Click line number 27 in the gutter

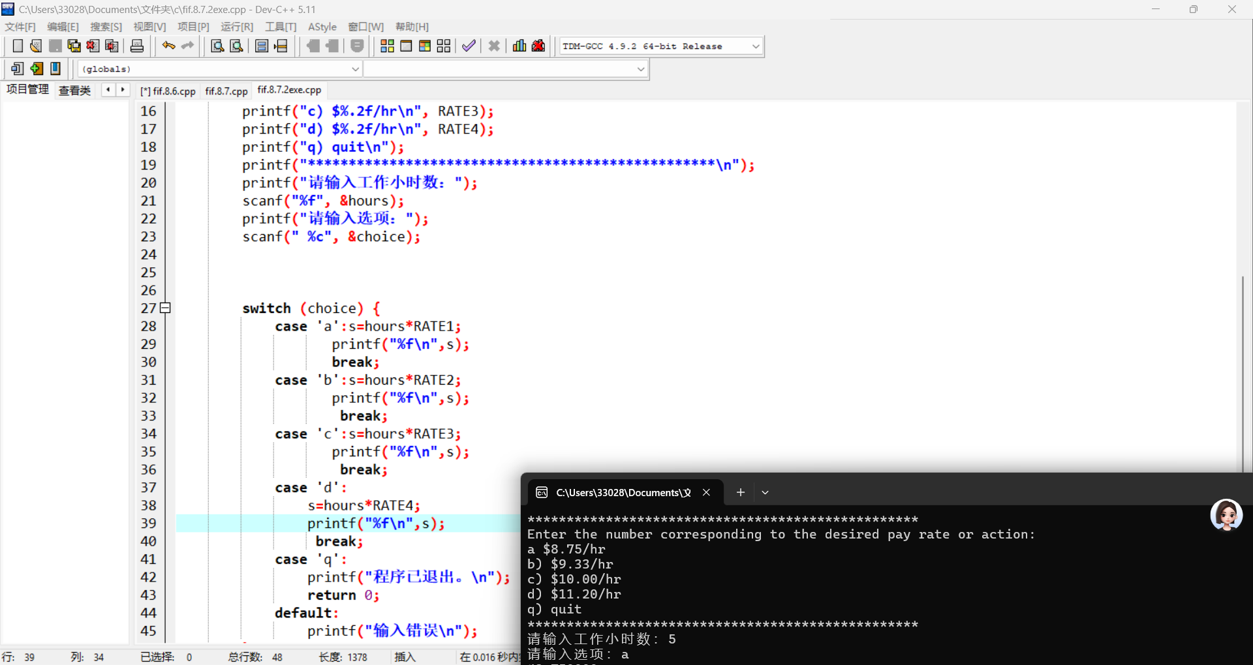click(x=148, y=308)
